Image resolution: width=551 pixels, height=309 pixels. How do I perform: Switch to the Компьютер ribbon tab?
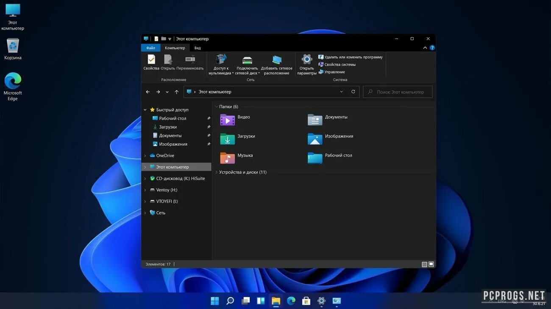click(175, 48)
